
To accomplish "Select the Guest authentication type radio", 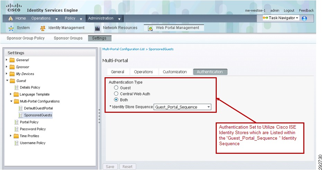I will pos(116,88).
